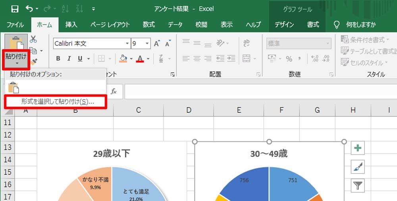
Task: Customize the Quick Access Toolbar dropdown
Action: click(x=93, y=9)
